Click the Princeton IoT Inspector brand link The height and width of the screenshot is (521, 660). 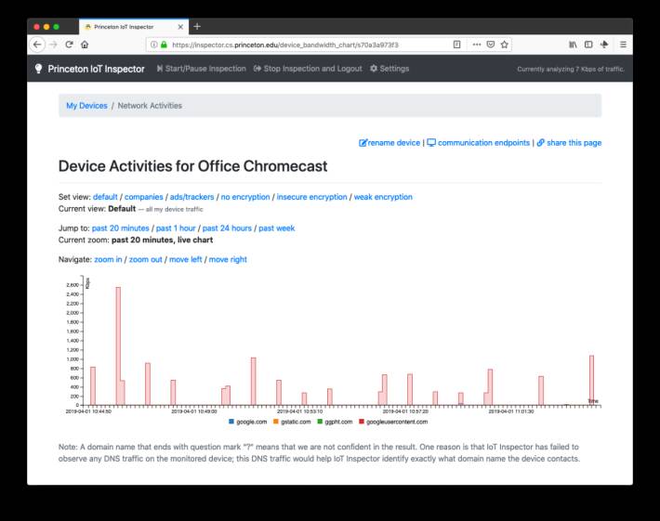coord(96,69)
